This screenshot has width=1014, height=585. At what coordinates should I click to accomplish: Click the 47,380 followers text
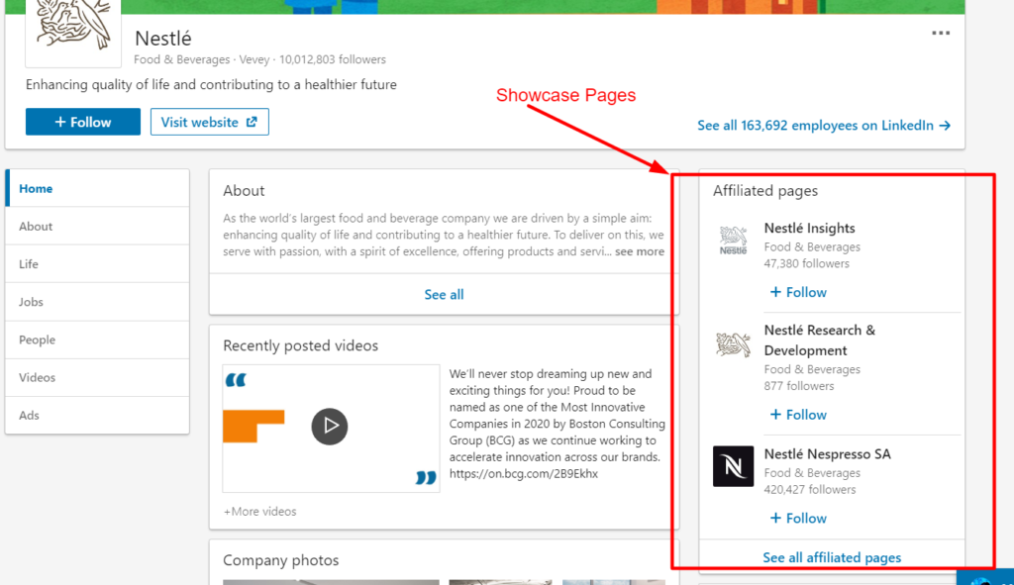tap(806, 263)
